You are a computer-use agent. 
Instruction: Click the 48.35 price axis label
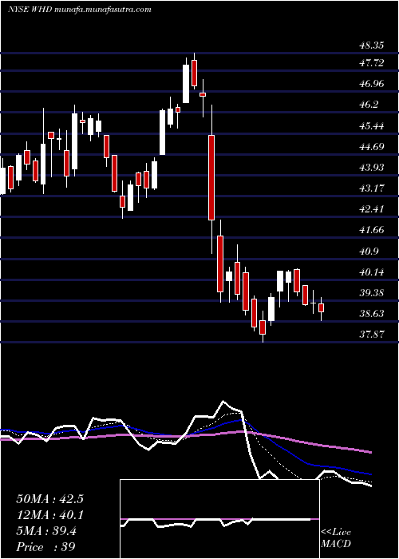[x=372, y=46]
